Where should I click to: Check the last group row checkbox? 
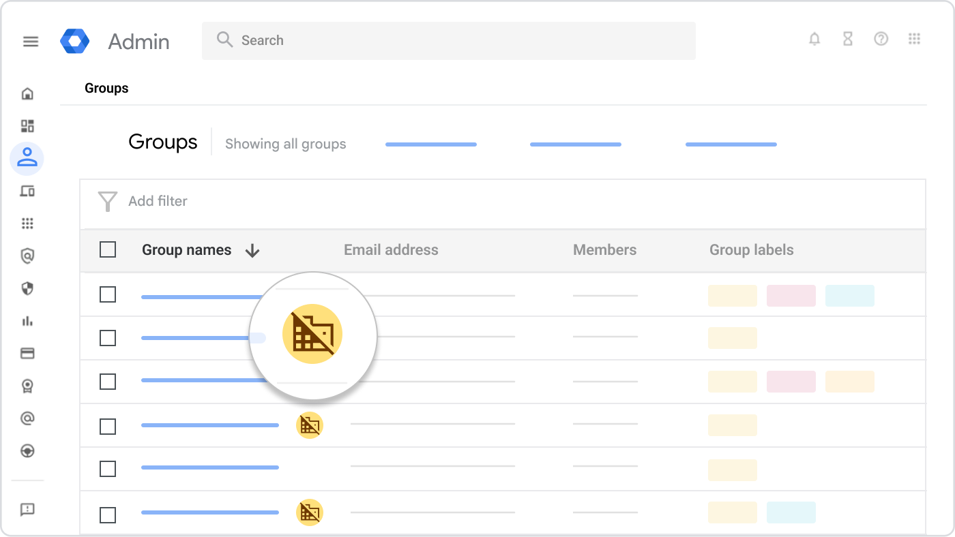108,515
